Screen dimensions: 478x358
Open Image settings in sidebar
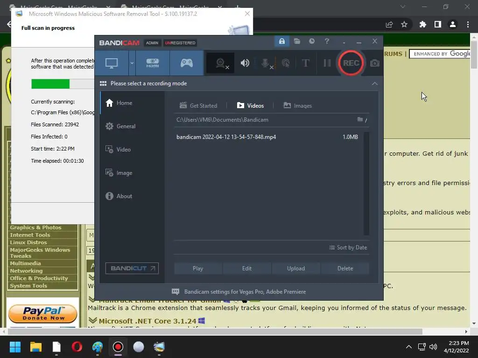[x=132, y=172]
